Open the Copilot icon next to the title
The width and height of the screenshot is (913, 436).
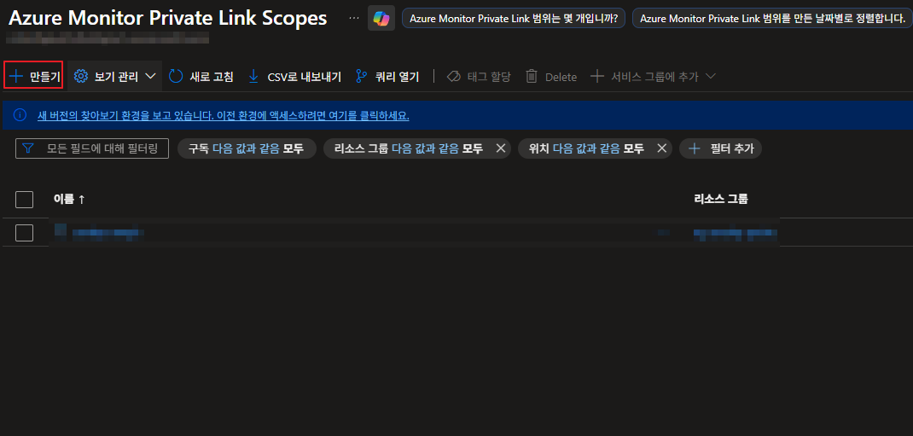coord(381,18)
